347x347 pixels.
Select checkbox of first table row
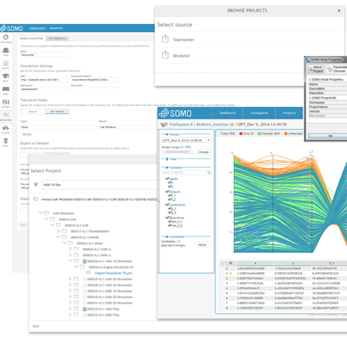(222, 269)
